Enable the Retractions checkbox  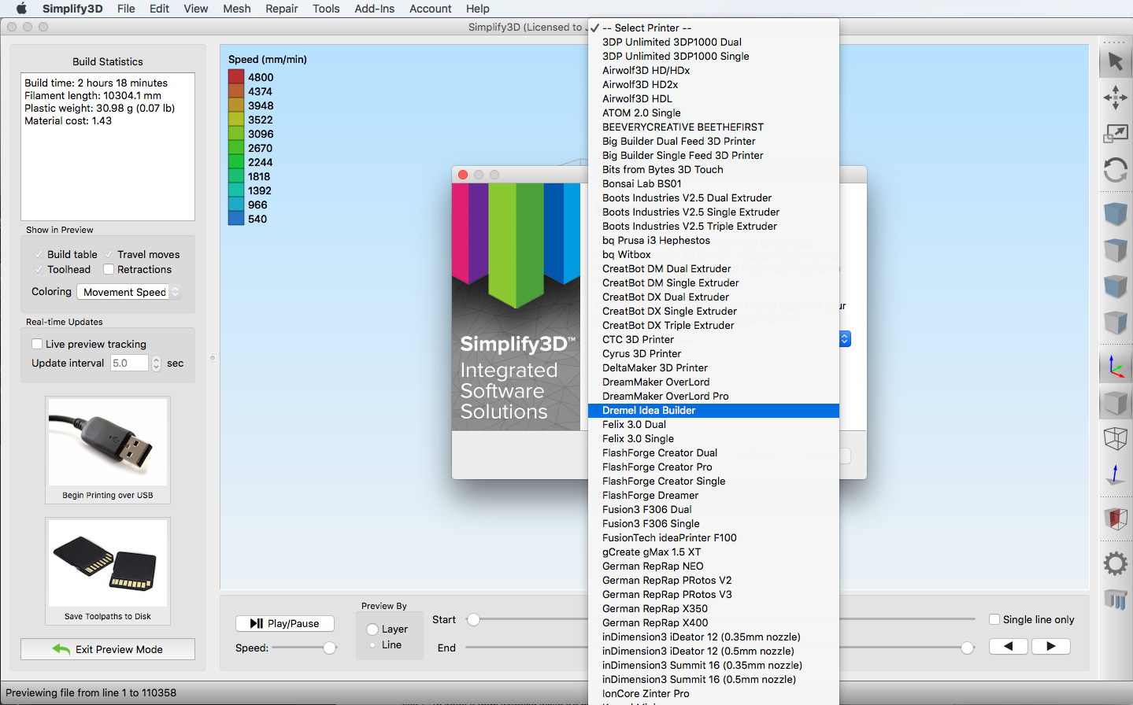pos(109,270)
